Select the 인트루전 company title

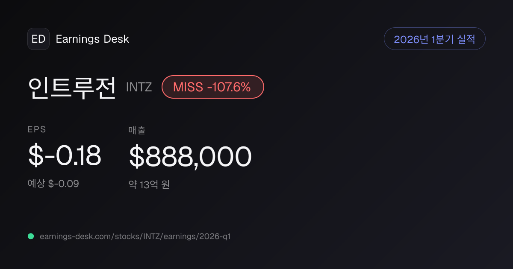(x=72, y=87)
